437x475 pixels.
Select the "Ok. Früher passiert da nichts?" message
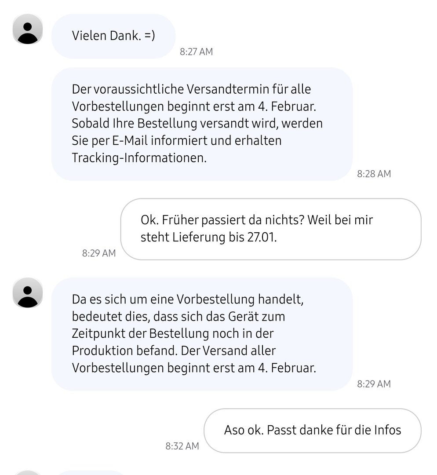270,229
